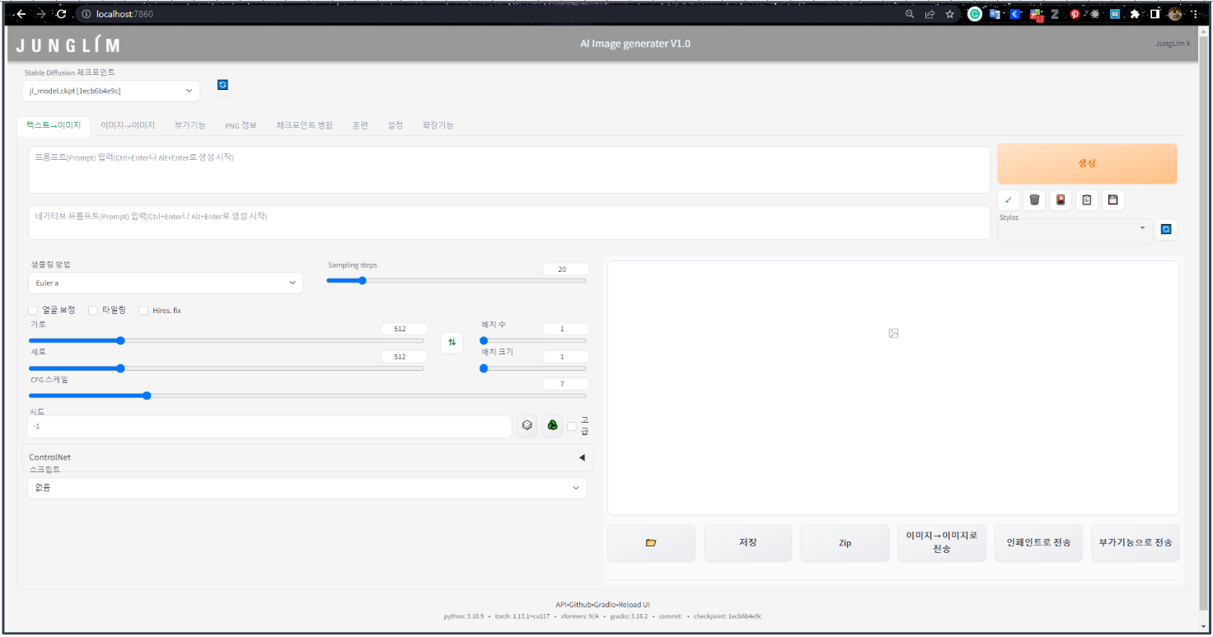This screenshot has height=637, width=1213.
Task: Click the green recycle seed icon
Action: pos(552,426)
